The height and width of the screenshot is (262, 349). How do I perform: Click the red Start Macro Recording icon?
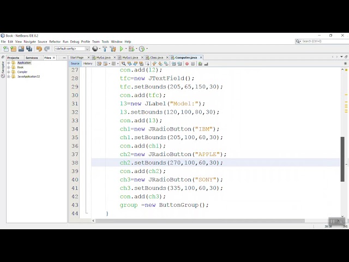point(187,64)
